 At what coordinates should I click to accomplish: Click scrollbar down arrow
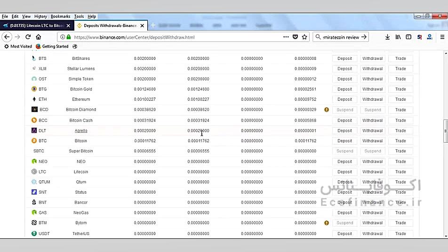pyautogui.click(x=446, y=236)
